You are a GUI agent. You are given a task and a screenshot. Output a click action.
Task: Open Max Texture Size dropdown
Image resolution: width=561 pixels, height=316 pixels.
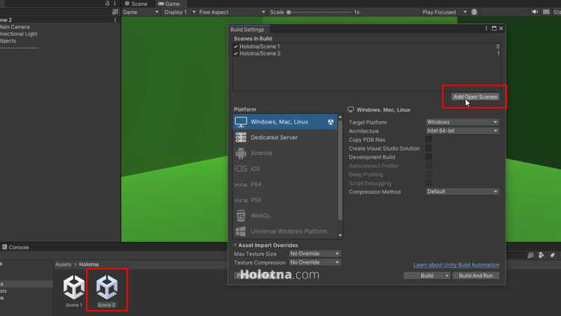click(x=315, y=254)
